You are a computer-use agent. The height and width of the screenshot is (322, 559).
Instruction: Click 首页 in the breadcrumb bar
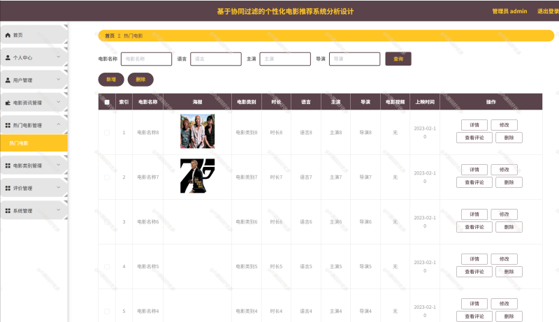(x=110, y=36)
